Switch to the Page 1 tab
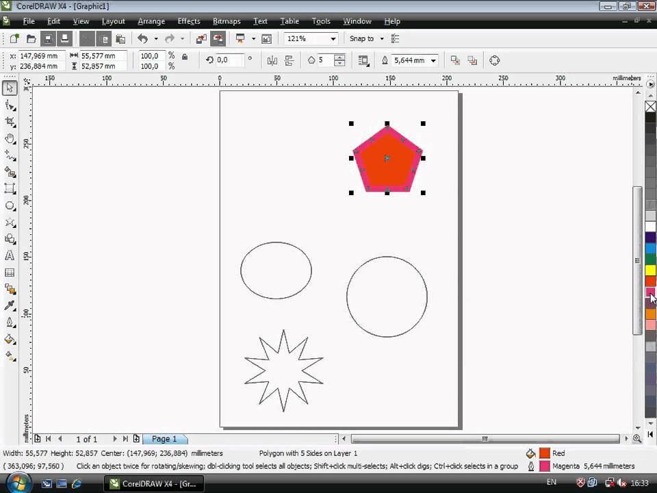Viewport: 657px width, 493px height. [164, 439]
